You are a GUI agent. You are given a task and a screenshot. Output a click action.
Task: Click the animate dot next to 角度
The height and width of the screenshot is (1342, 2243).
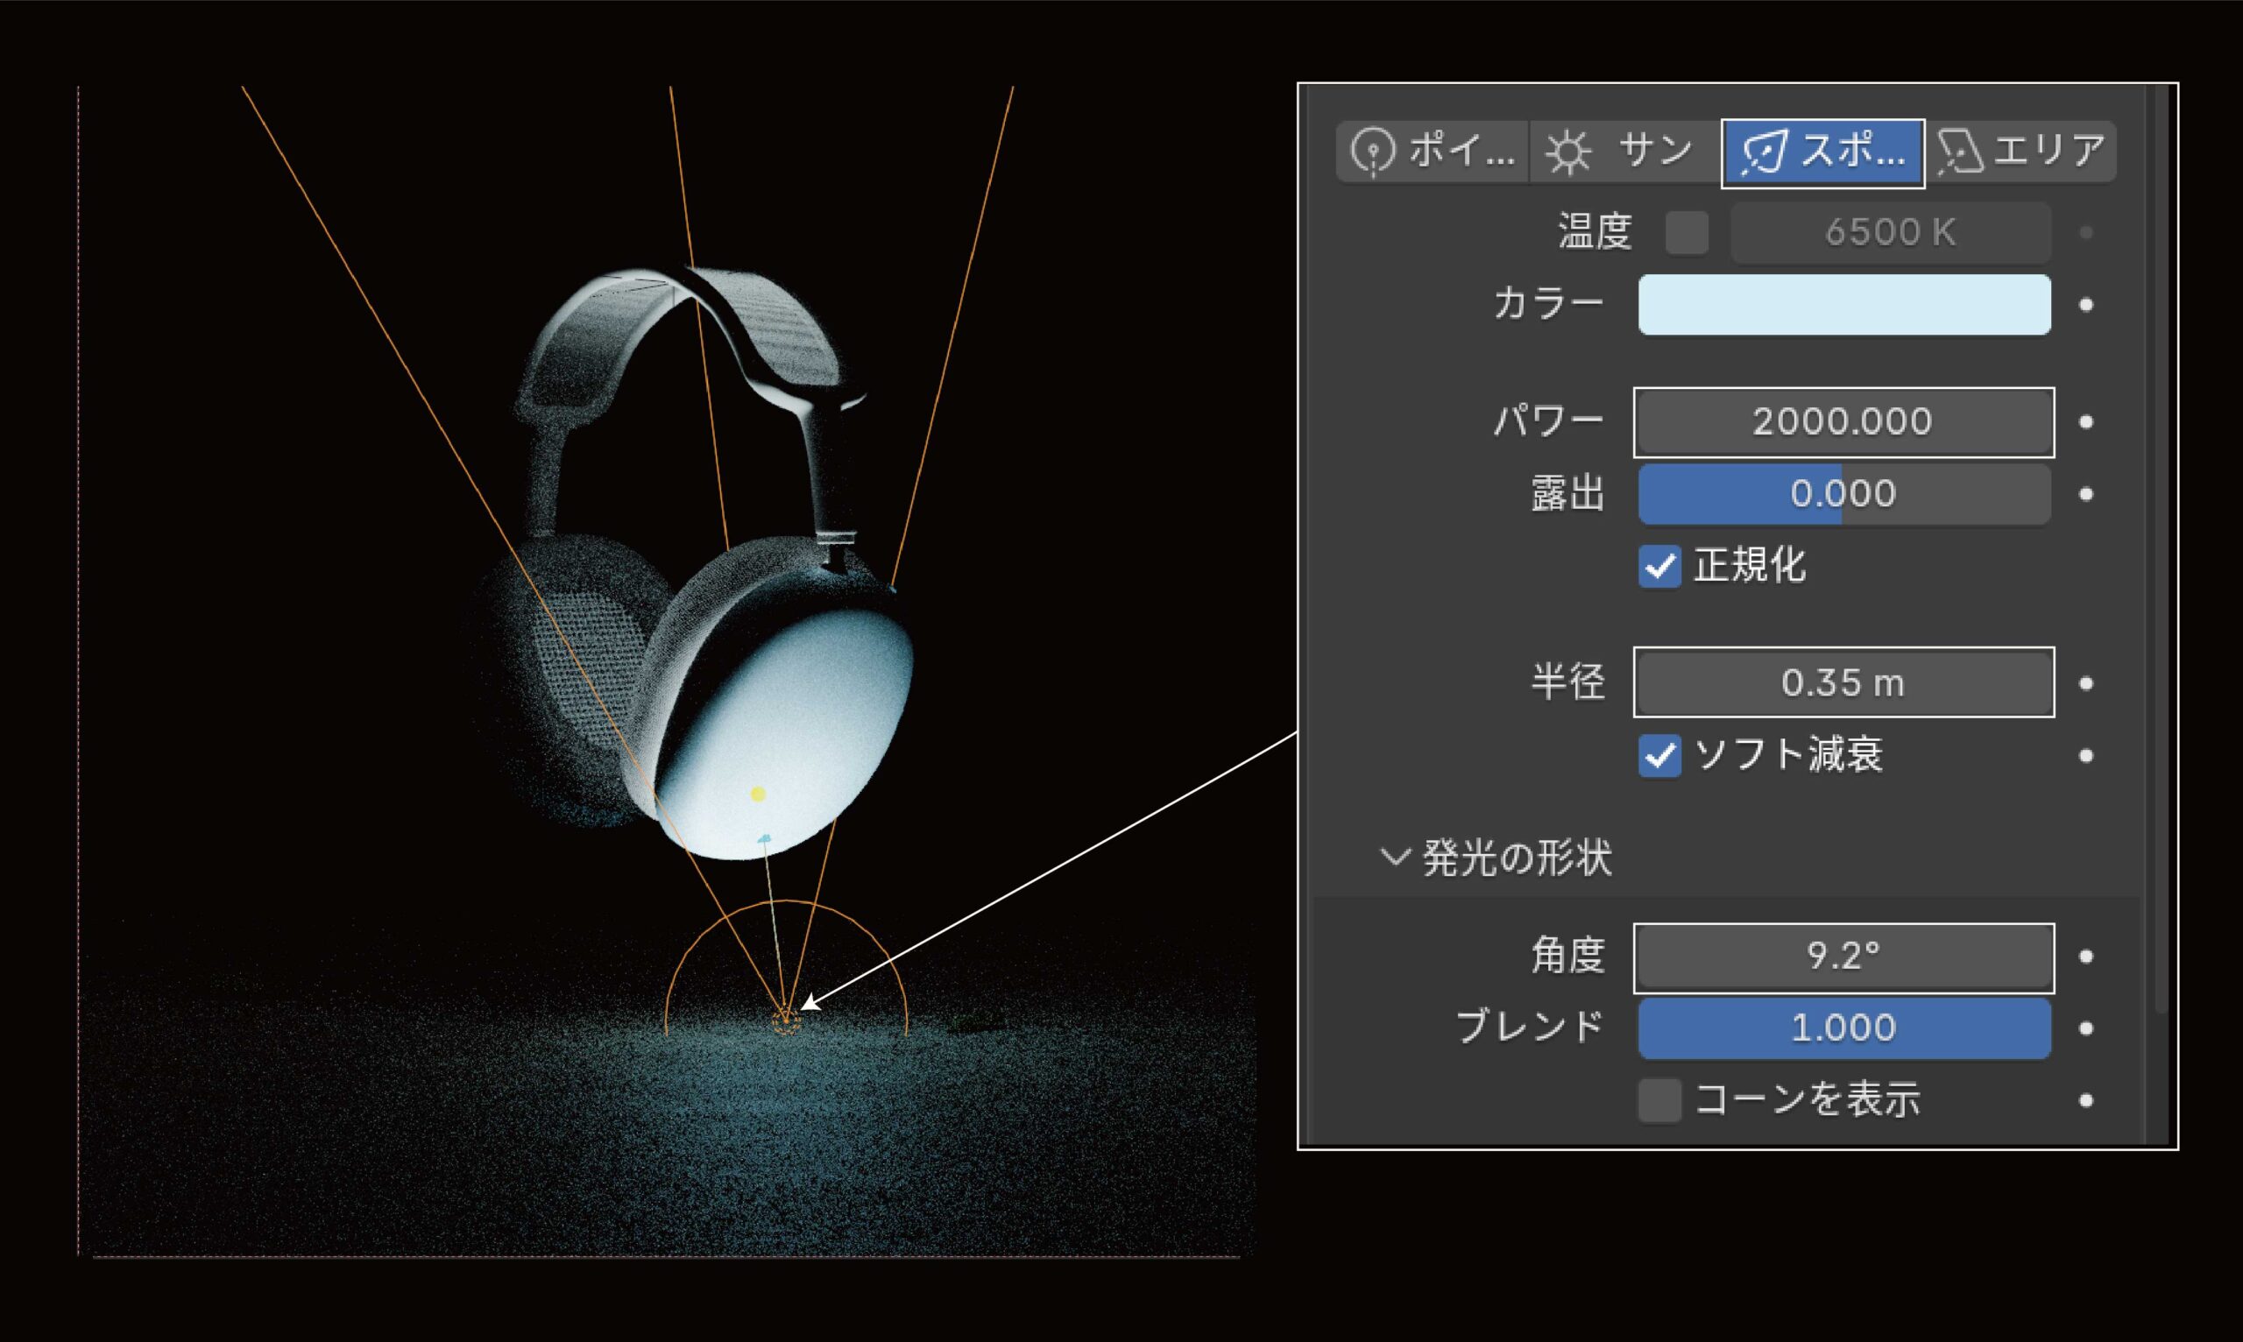(x=2086, y=957)
